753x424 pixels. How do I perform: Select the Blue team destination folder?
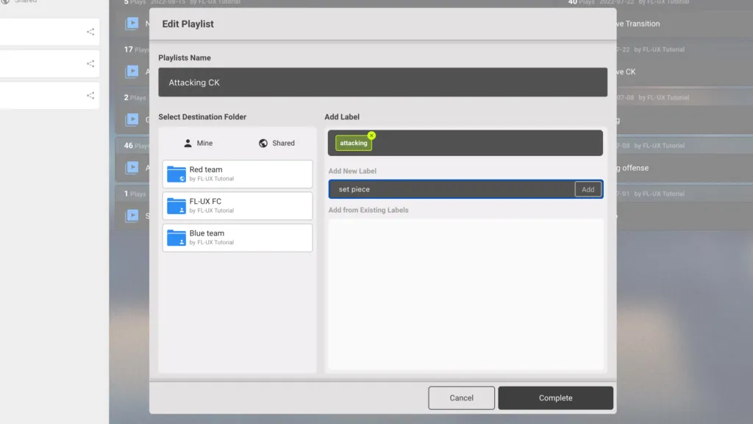(238, 238)
